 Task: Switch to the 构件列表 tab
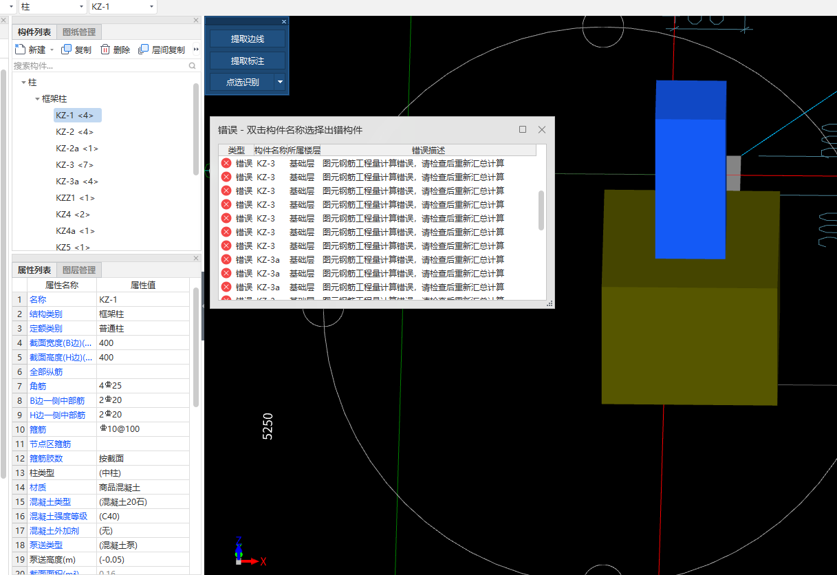(34, 32)
